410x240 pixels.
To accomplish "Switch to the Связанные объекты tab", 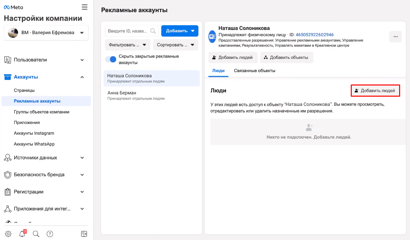I will coord(255,71).
